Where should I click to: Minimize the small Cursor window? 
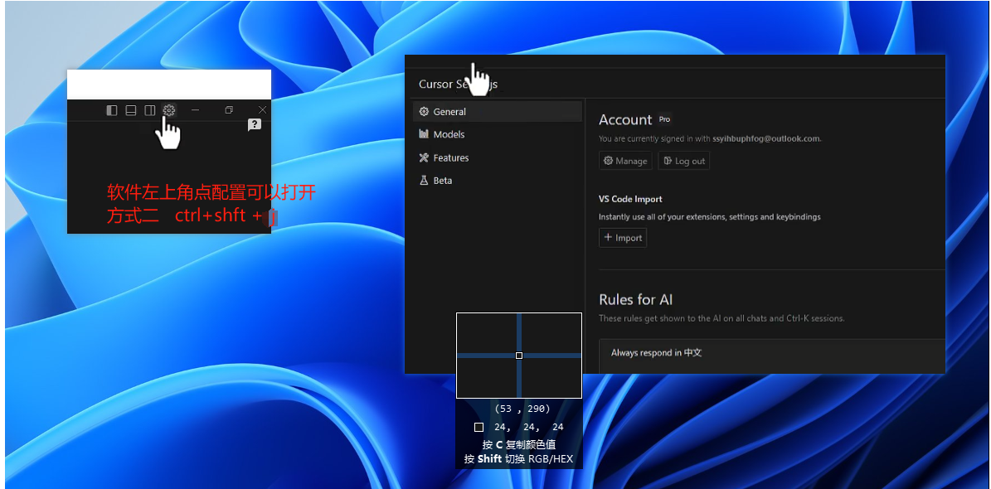point(196,110)
